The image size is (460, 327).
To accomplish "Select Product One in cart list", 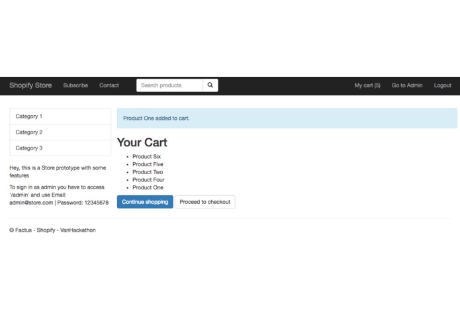I will pos(148,187).
